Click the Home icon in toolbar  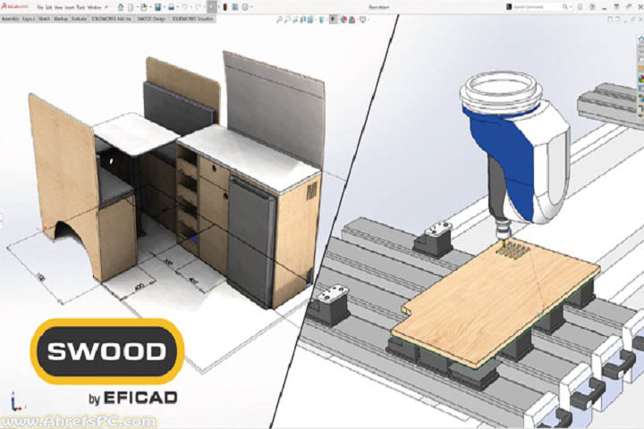coord(121,7)
